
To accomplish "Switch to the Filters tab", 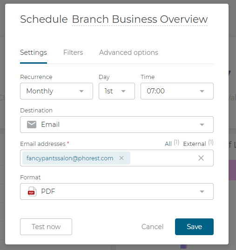I will (x=73, y=53).
